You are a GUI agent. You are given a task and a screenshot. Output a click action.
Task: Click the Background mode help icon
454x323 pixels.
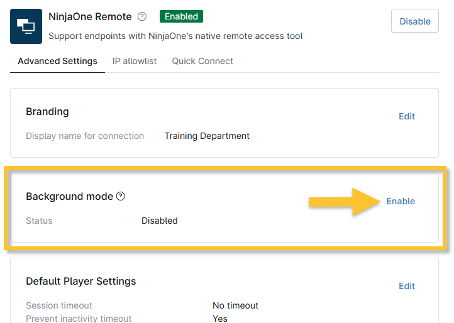point(121,196)
